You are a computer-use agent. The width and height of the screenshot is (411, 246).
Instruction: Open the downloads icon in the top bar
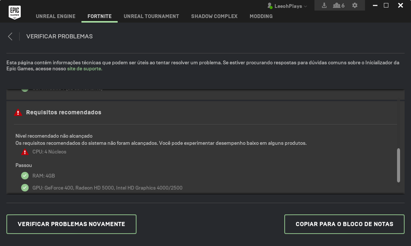point(324,6)
